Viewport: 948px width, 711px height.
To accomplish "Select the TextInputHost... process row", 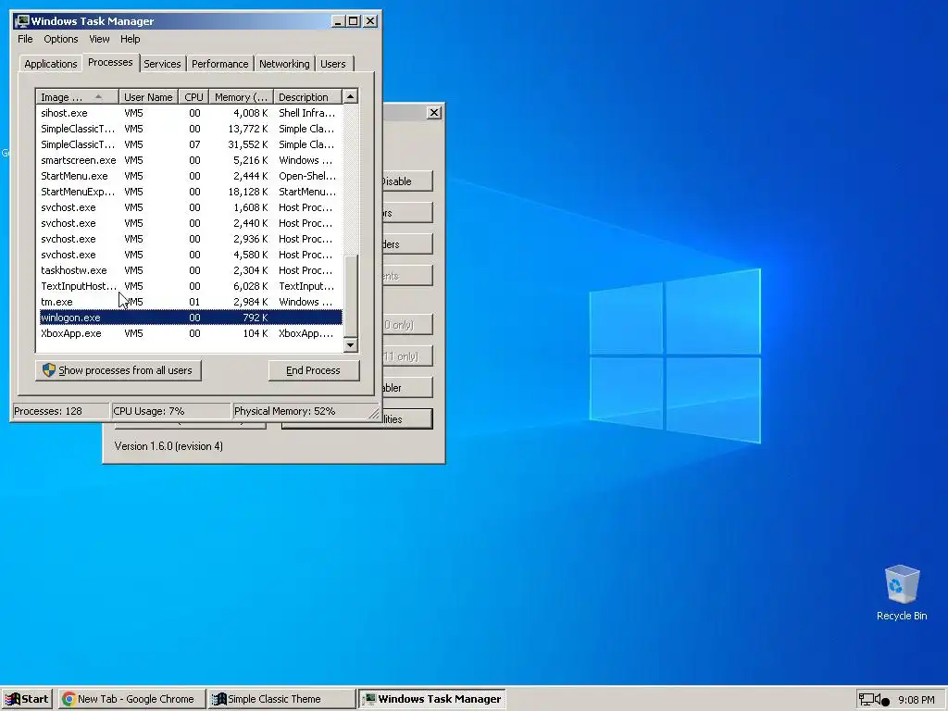I will [191, 286].
